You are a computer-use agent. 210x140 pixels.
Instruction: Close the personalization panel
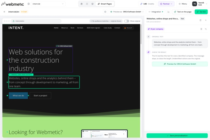pyautogui.click(x=206, y=20)
